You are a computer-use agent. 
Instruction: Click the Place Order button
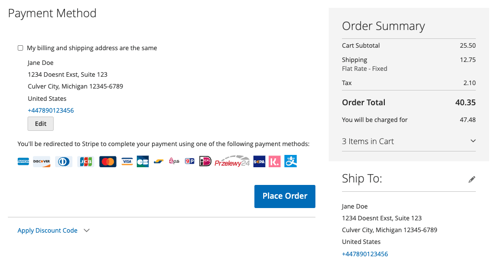pyautogui.click(x=285, y=196)
